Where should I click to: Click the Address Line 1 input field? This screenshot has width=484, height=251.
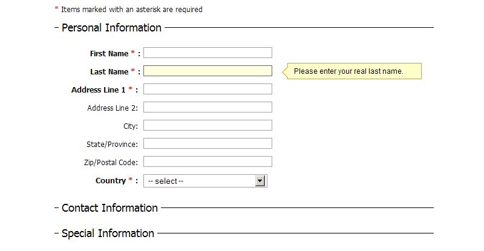point(208,90)
